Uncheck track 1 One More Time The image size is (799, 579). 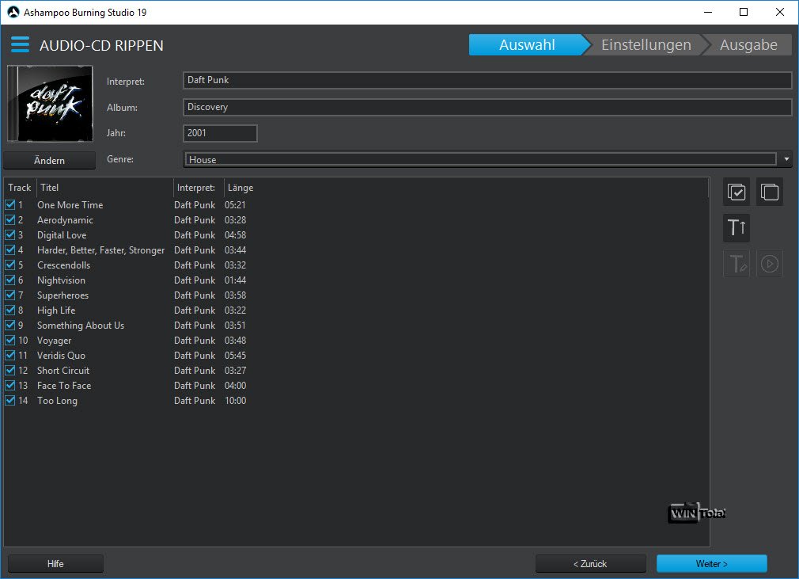tap(10, 204)
